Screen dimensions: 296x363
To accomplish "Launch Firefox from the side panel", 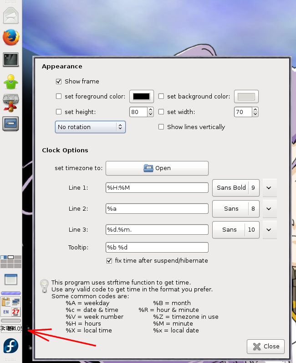I will (x=11, y=37).
